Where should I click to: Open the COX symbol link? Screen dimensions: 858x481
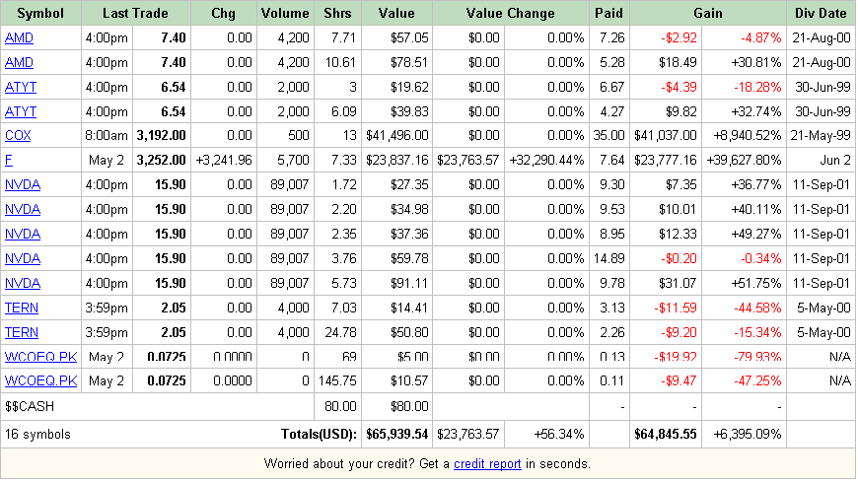click(x=18, y=135)
